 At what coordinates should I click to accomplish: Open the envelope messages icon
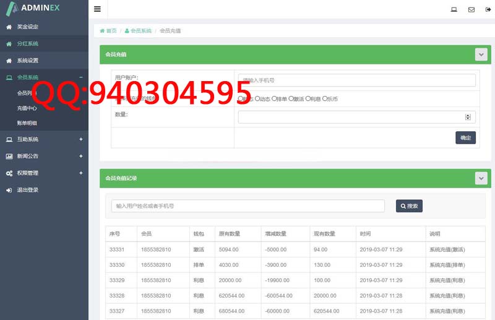tap(471, 9)
